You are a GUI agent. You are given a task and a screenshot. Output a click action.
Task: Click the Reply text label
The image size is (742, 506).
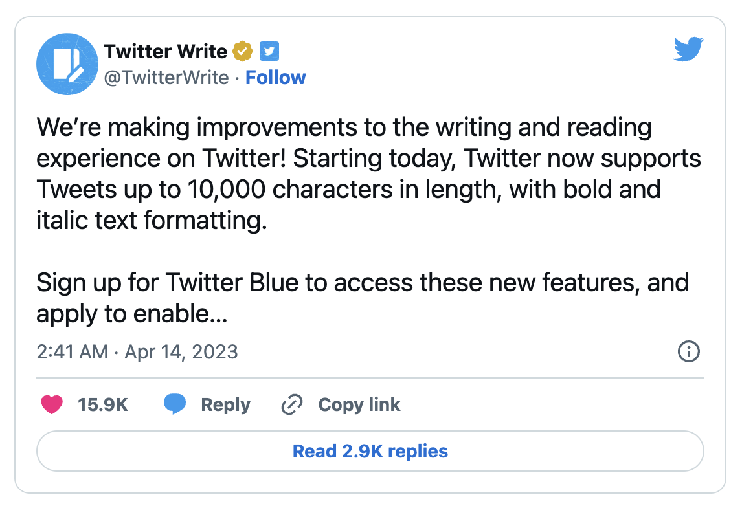pos(225,405)
